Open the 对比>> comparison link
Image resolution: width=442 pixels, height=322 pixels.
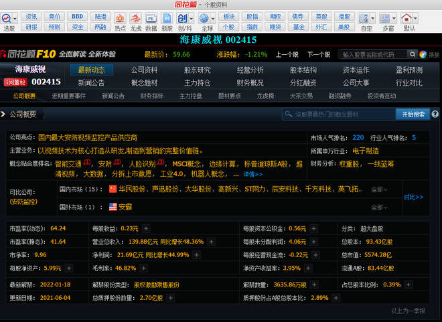click(413, 197)
